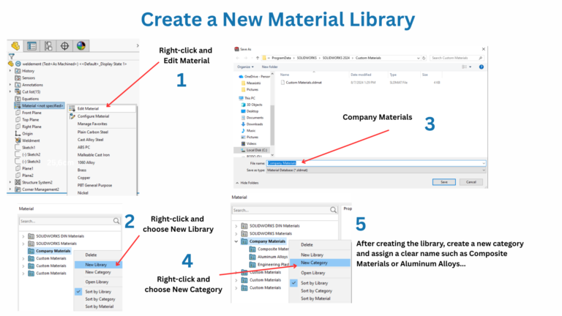Click the Sensors folder icon

click(x=18, y=78)
